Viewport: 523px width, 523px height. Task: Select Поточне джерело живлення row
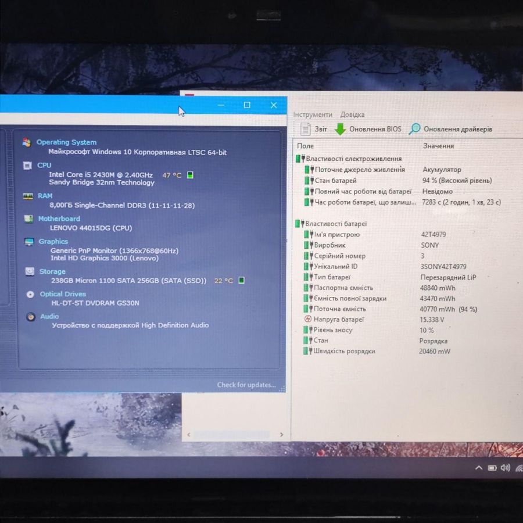tap(384, 170)
